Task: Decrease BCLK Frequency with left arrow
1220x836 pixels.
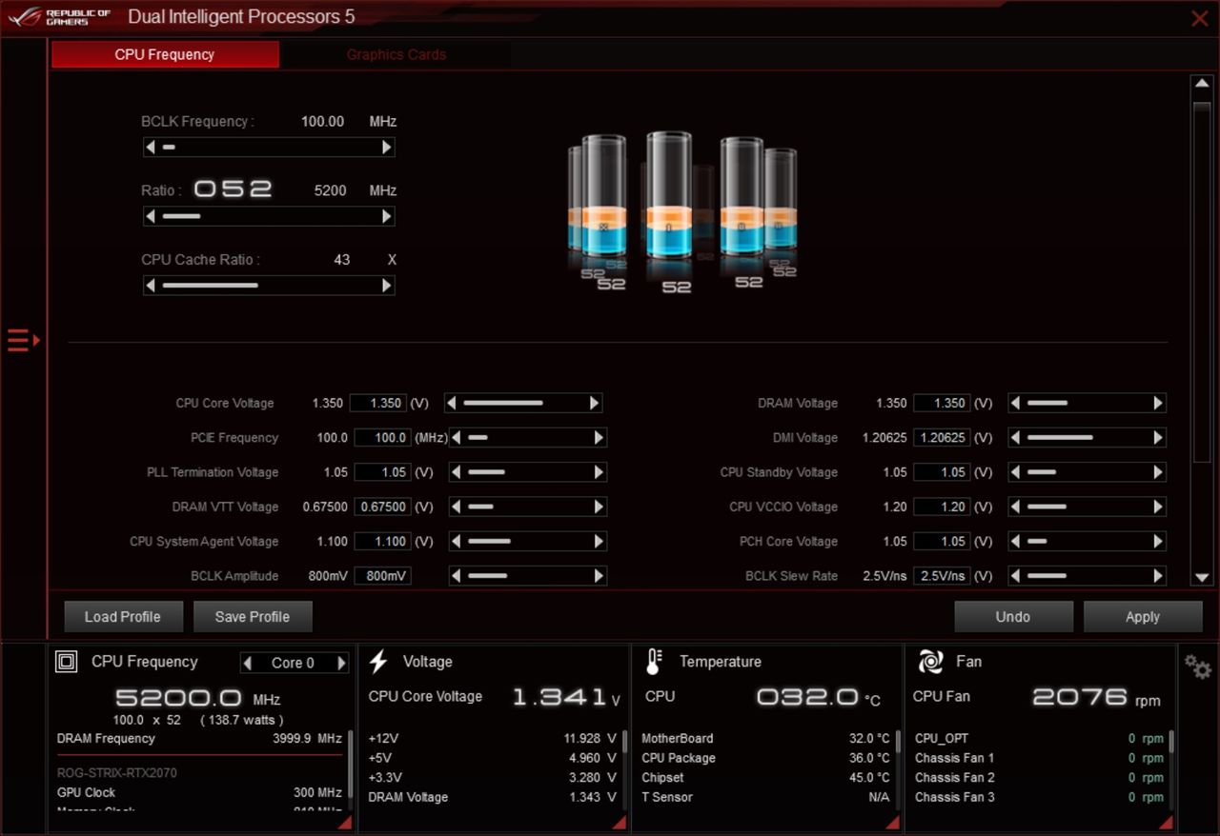Action: pyautogui.click(x=151, y=148)
